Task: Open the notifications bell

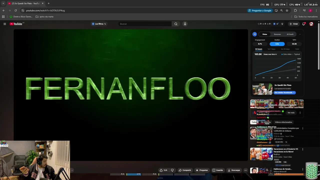Action: 304,24
